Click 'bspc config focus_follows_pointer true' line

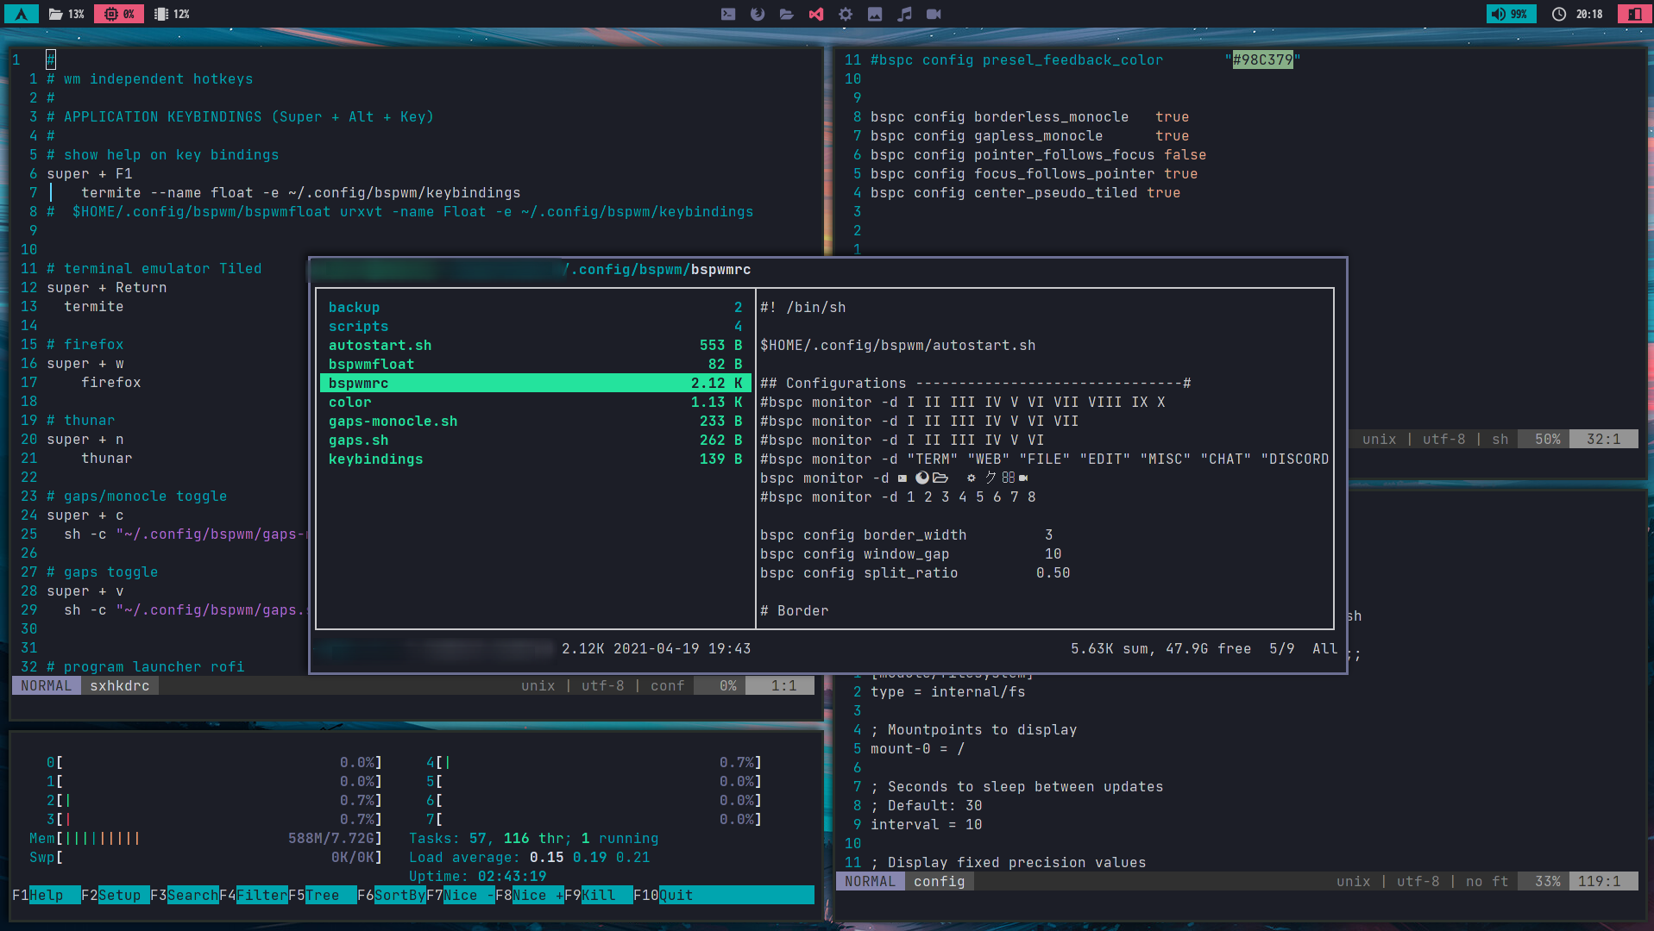tap(1035, 174)
